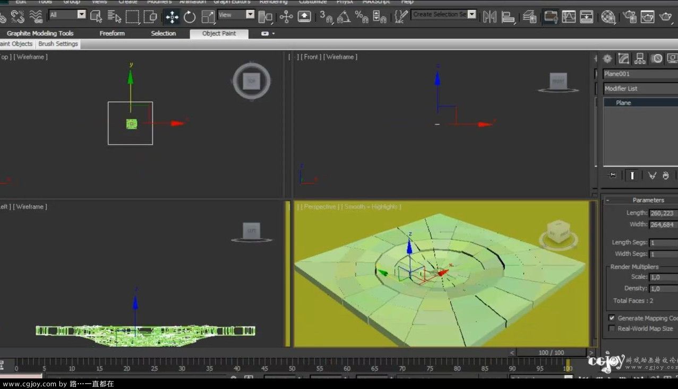Image resolution: width=678 pixels, height=389 pixels.
Task: Toggle Angle Snap
Action: point(344,16)
